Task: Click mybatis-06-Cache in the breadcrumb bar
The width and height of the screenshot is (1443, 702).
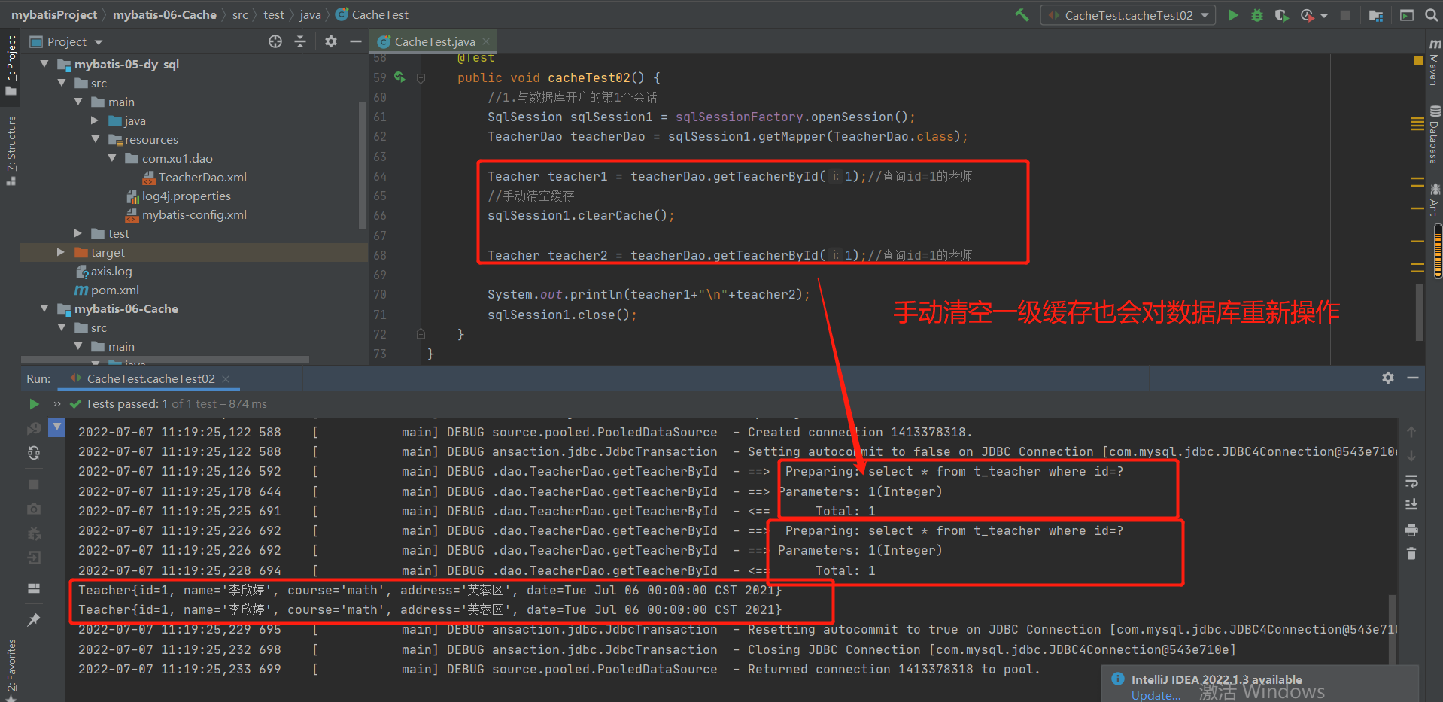Action: coord(165,14)
